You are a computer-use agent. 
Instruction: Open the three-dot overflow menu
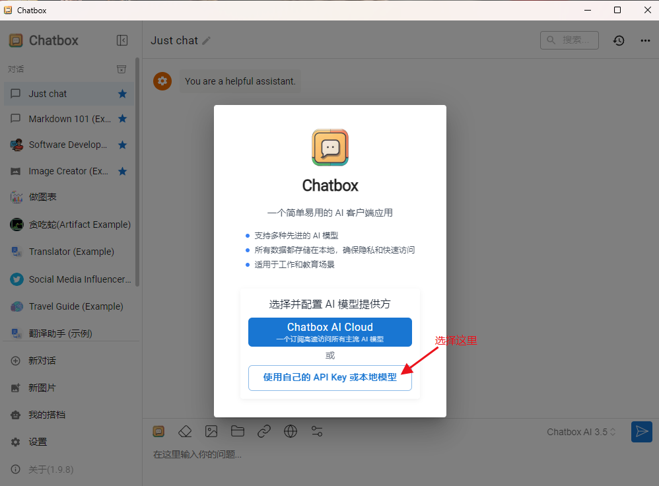645,40
